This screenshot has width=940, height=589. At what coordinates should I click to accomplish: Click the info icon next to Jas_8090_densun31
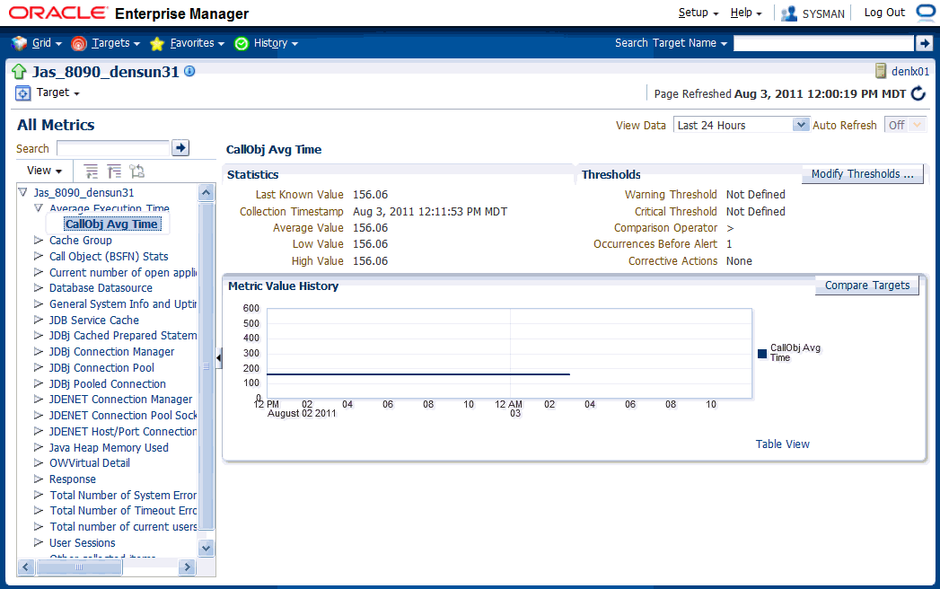click(189, 71)
